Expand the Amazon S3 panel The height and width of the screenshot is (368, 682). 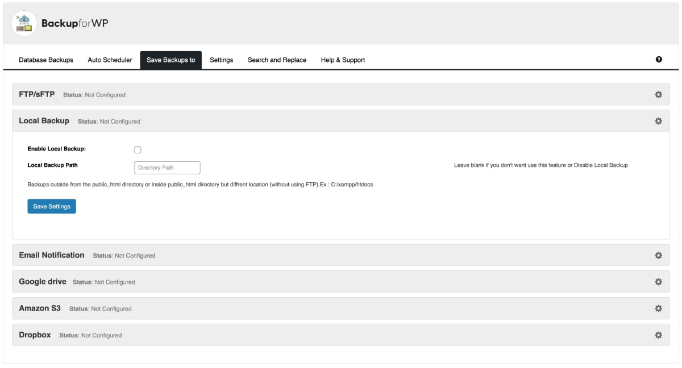(40, 308)
